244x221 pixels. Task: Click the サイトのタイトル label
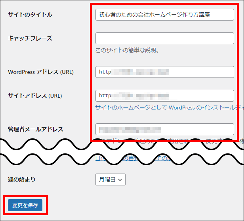click(30, 15)
